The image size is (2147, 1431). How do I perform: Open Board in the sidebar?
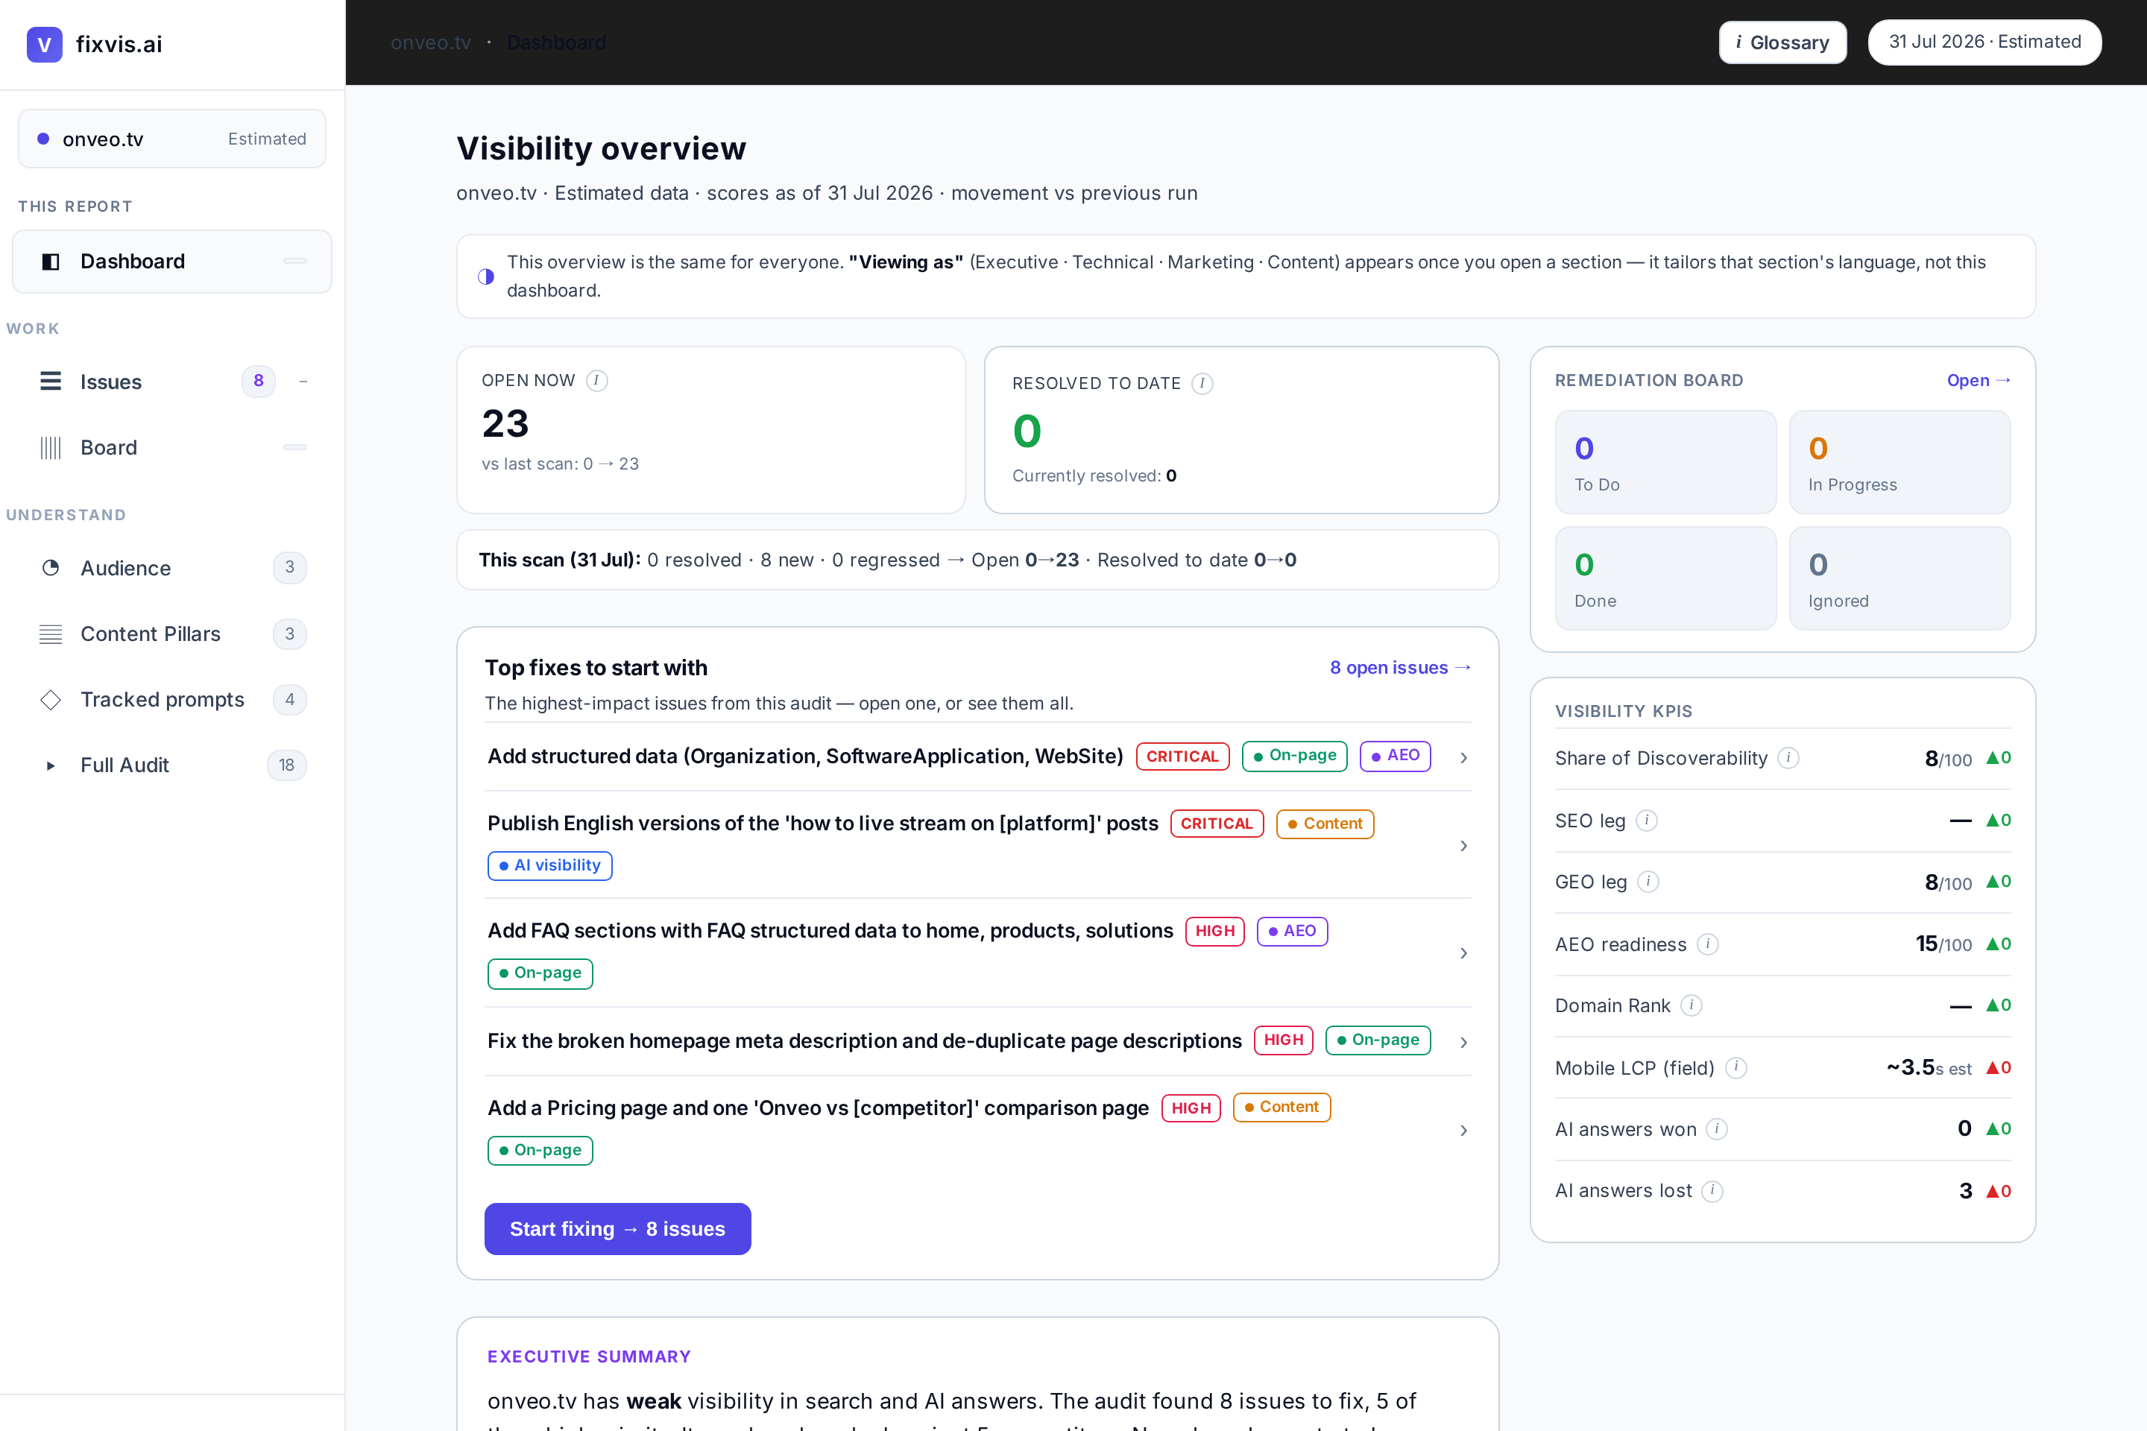pyautogui.click(x=171, y=447)
